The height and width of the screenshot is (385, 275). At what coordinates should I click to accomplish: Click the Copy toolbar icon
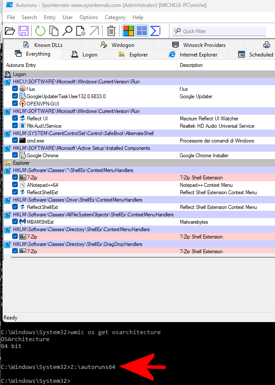[x=54, y=31]
